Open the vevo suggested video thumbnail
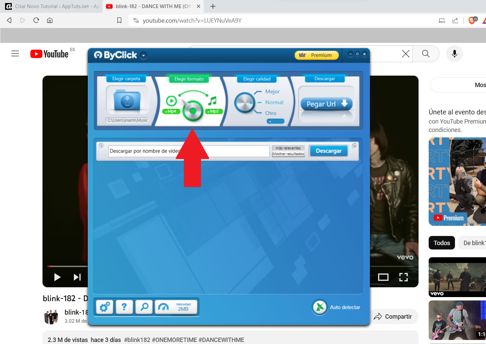Viewport: 486px width, 344px height. [457, 277]
